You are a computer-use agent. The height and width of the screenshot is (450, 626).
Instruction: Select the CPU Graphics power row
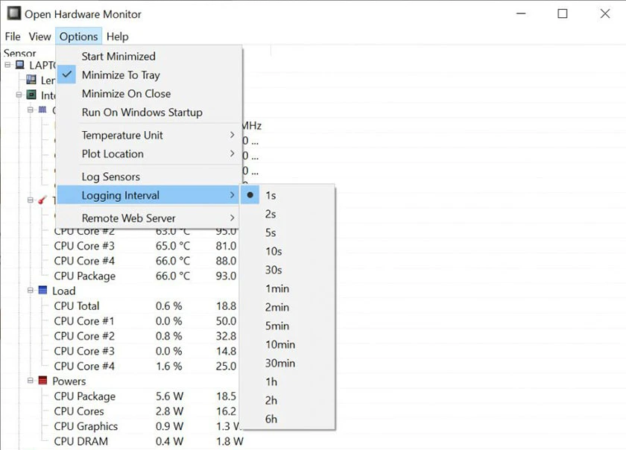tap(148, 426)
